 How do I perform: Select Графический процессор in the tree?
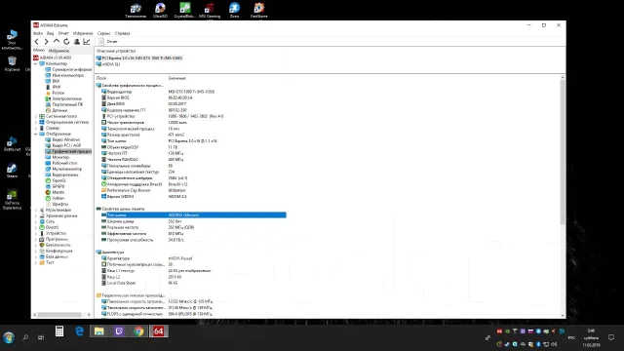68,152
